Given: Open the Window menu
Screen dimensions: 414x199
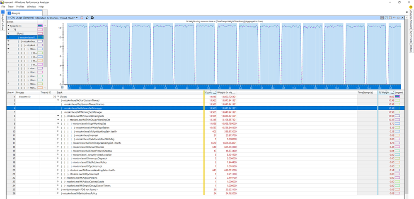Looking at the screenshot, I should 31,6.
